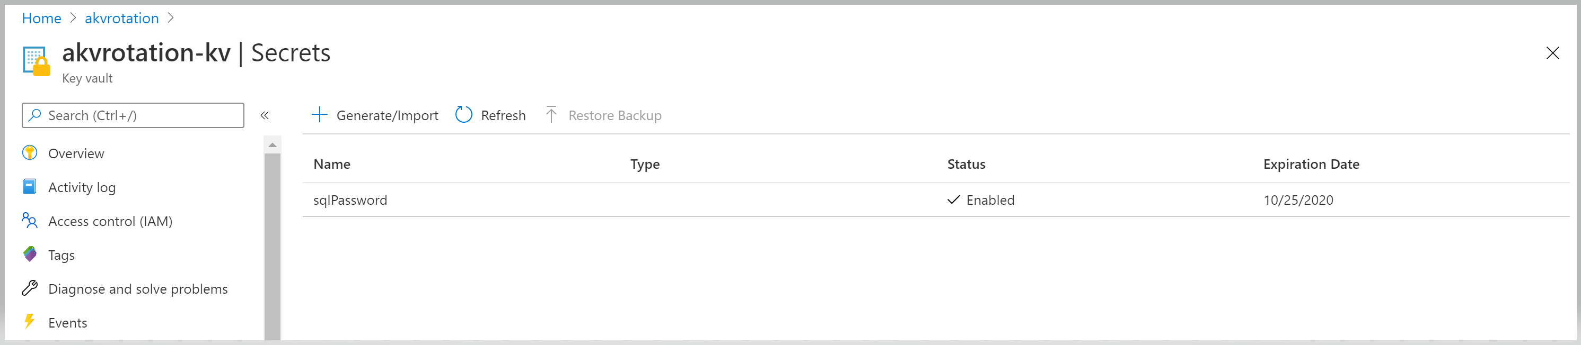Click the Restore Backup command
Image resolution: width=1581 pixels, height=345 pixels.
coord(614,115)
